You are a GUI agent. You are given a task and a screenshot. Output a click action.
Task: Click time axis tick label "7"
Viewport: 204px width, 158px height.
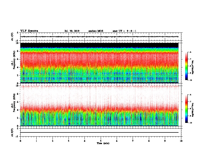tap(133, 141)
